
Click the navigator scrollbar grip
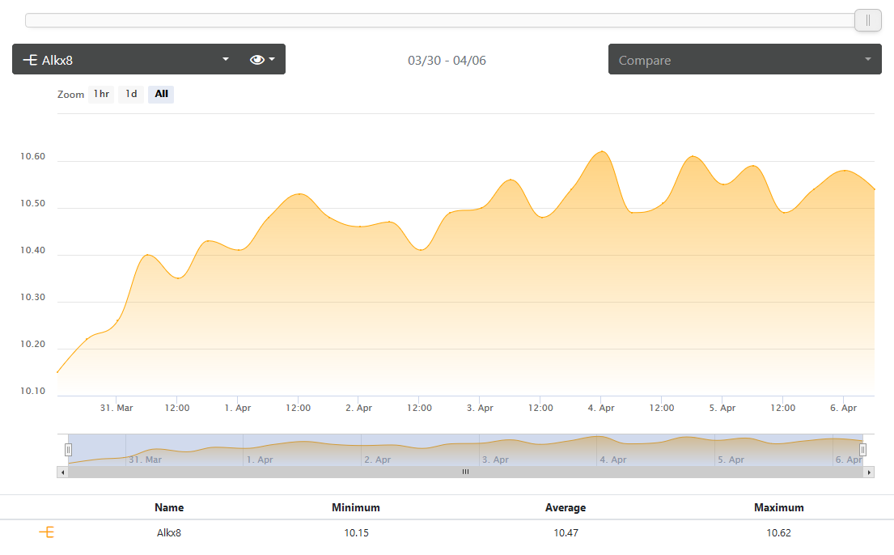click(x=465, y=472)
